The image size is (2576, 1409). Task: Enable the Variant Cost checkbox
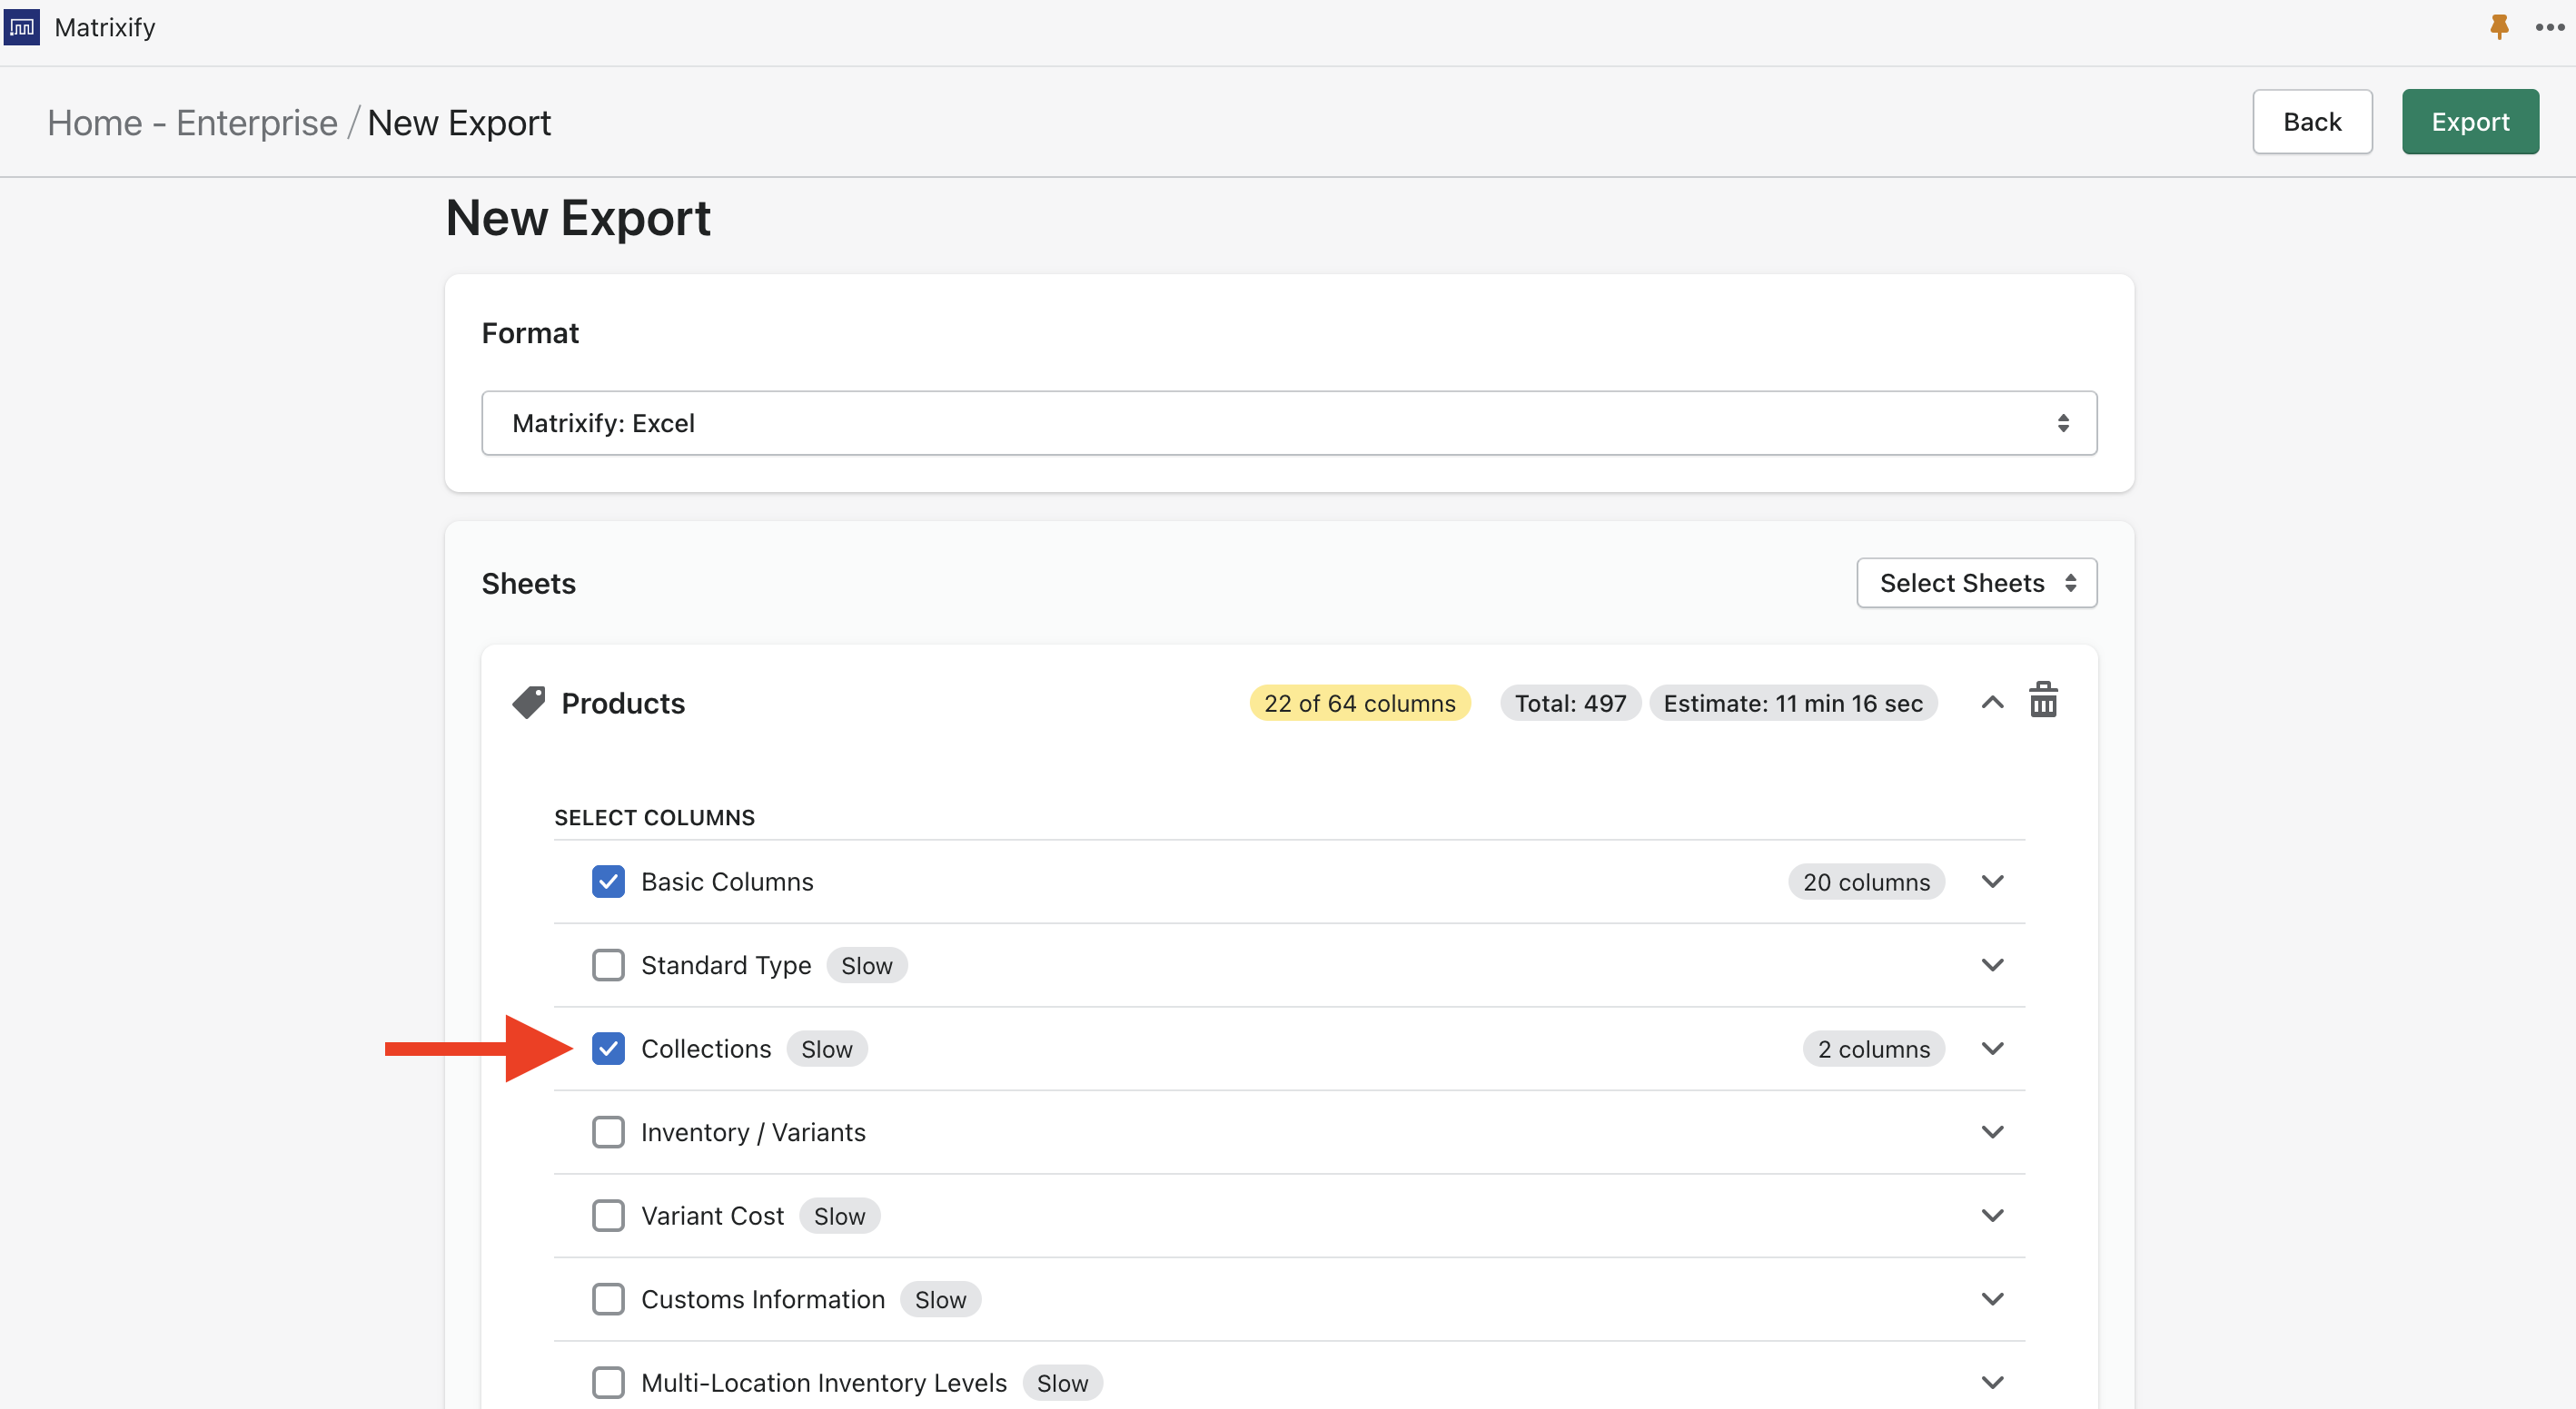[608, 1217]
